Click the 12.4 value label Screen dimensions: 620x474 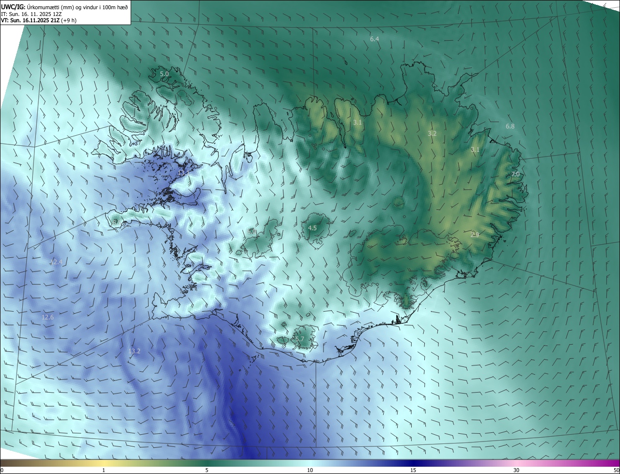coord(56,262)
